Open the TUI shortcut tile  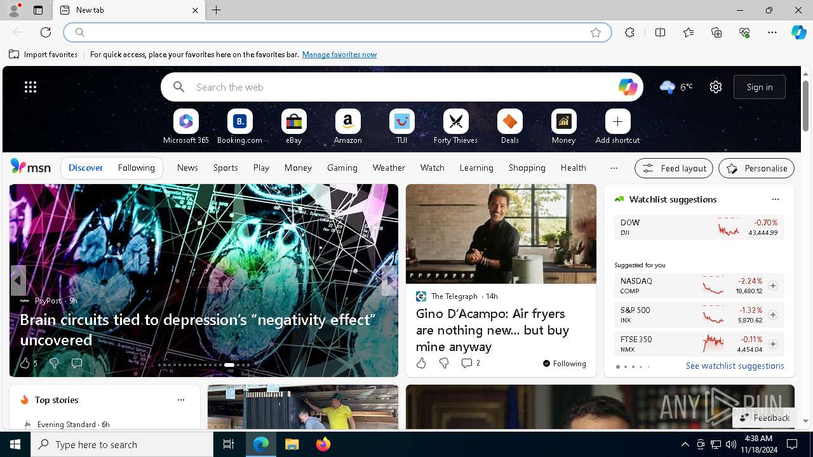pyautogui.click(x=401, y=127)
